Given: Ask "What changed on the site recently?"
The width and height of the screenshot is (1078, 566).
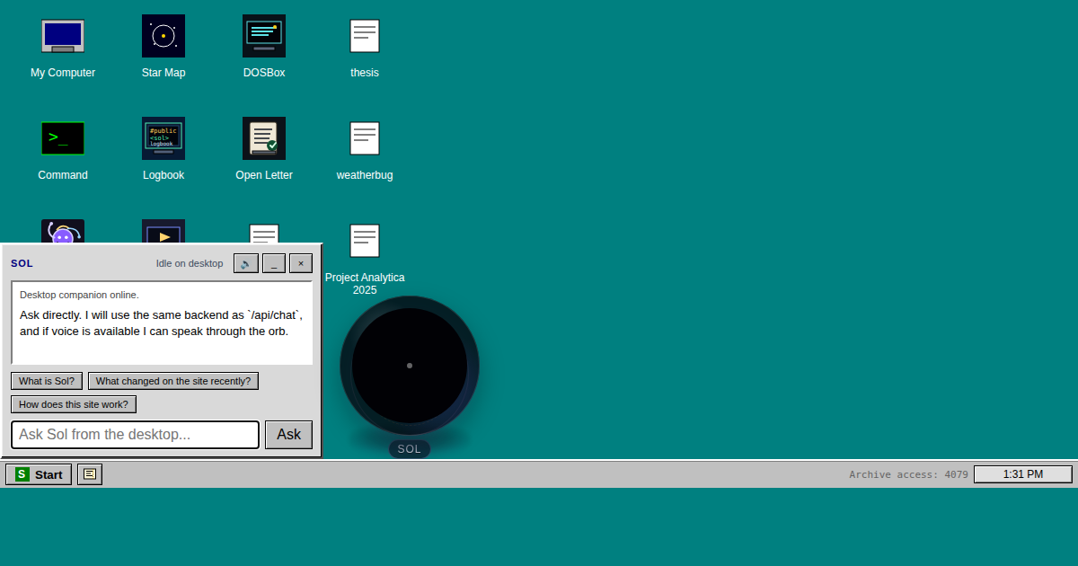Looking at the screenshot, I should [173, 381].
